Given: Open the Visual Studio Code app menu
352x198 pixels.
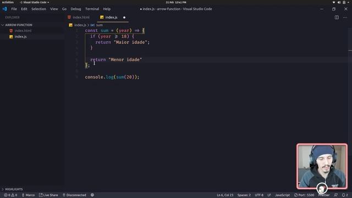Looking at the screenshot, I should pos(34,2).
